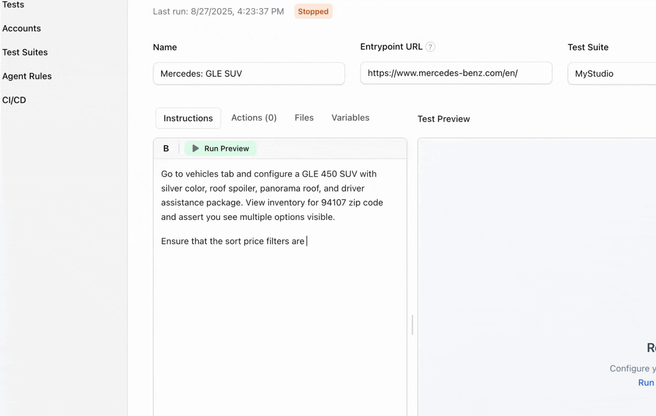Click the Name field with Mercedes: GLE SUV
The height and width of the screenshot is (416, 656).
click(249, 74)
